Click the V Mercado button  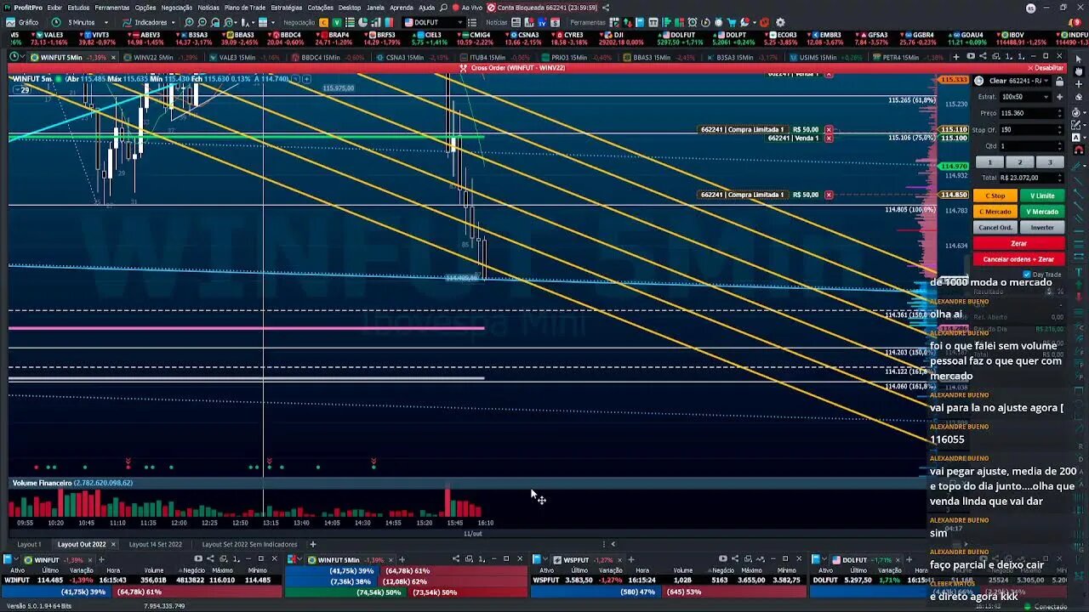[1042, 212]
